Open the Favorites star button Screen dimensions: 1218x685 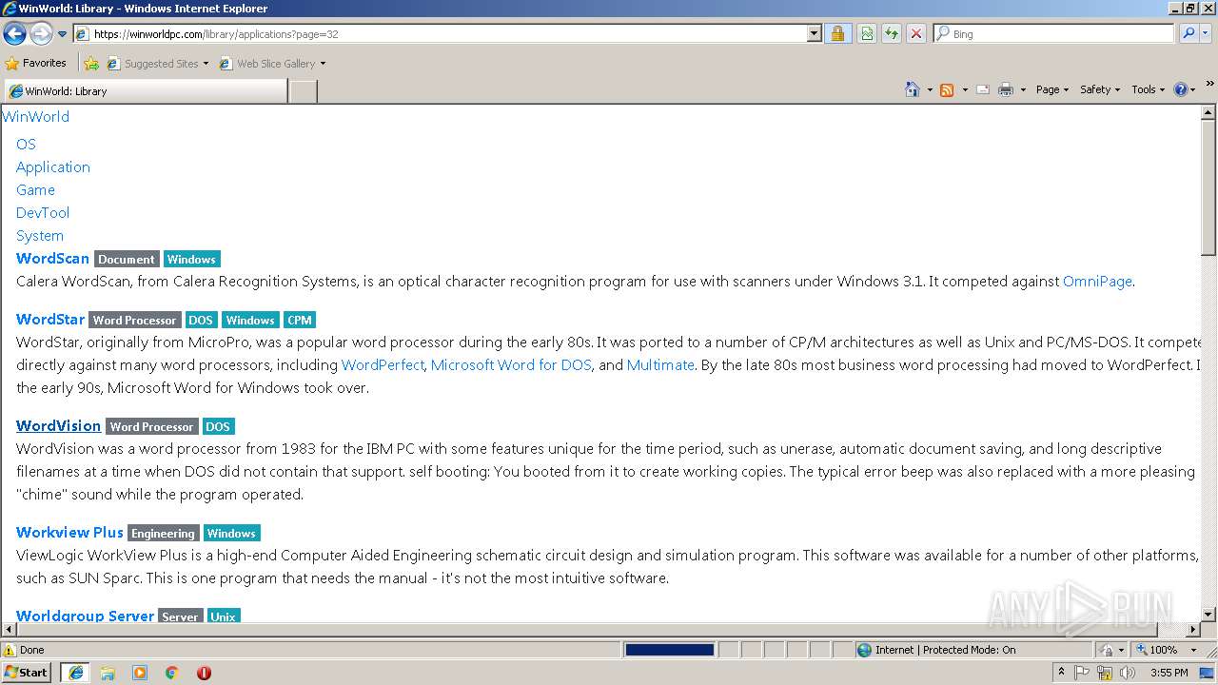click(x=36, y=63)
